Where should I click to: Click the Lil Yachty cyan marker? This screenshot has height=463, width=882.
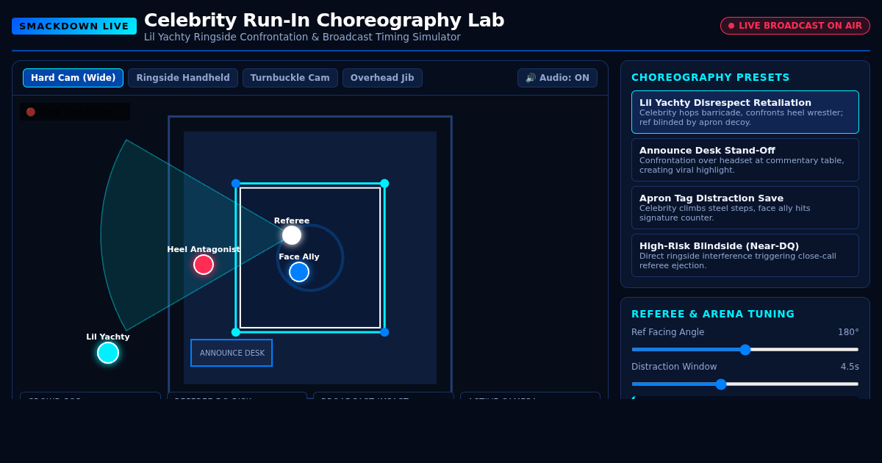(108, 353)
